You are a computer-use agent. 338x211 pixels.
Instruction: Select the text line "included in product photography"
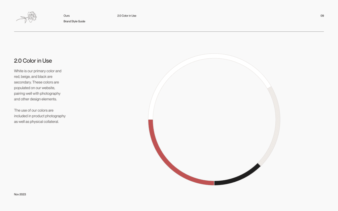[40, 116]
